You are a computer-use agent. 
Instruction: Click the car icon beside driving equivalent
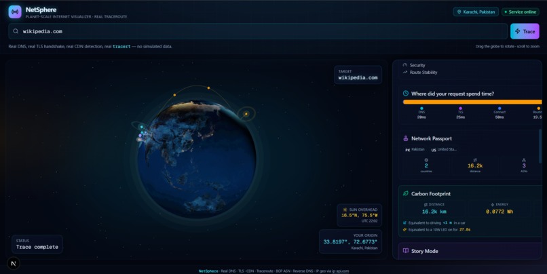404,222
